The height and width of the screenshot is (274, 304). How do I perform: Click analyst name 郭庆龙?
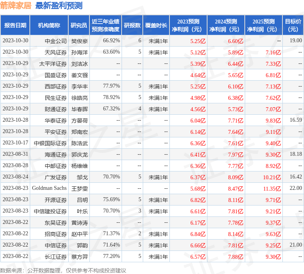(80, 155)
